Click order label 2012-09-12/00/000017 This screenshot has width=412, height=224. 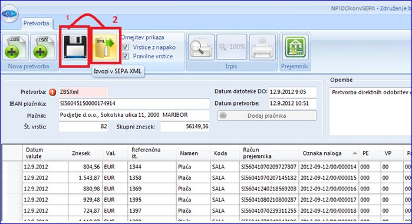(x=329, y=200)
